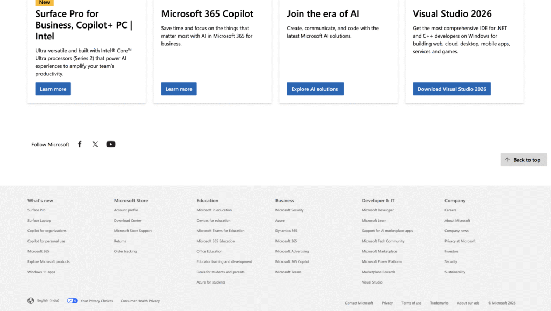This screenshot has width=551, height=311.
Task: Click Learn more under Microsoft 365 Copilot
Action: 179,89
